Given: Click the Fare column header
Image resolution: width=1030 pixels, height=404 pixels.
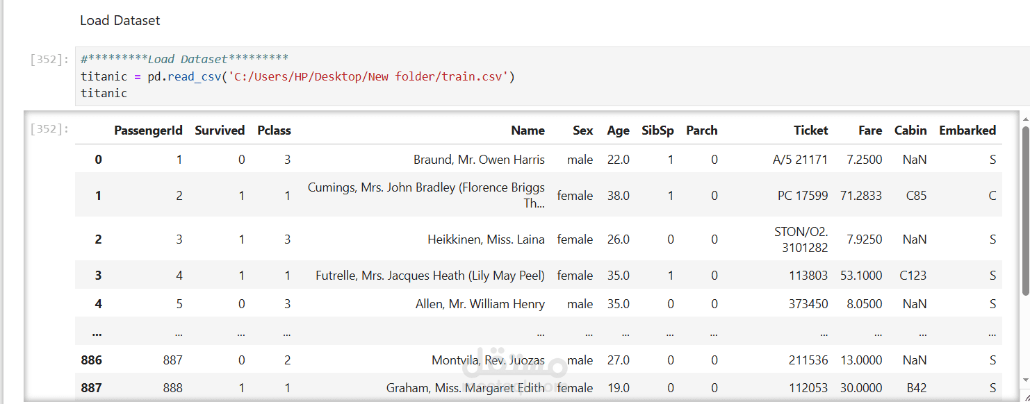Looking at the screenshot, I should pyautogui.click(x=869, y=131).
